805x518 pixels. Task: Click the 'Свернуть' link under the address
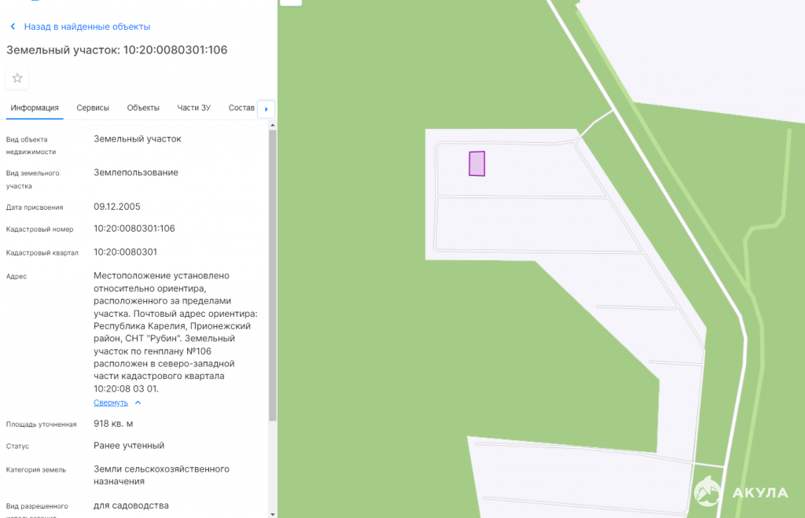point(110,402)
